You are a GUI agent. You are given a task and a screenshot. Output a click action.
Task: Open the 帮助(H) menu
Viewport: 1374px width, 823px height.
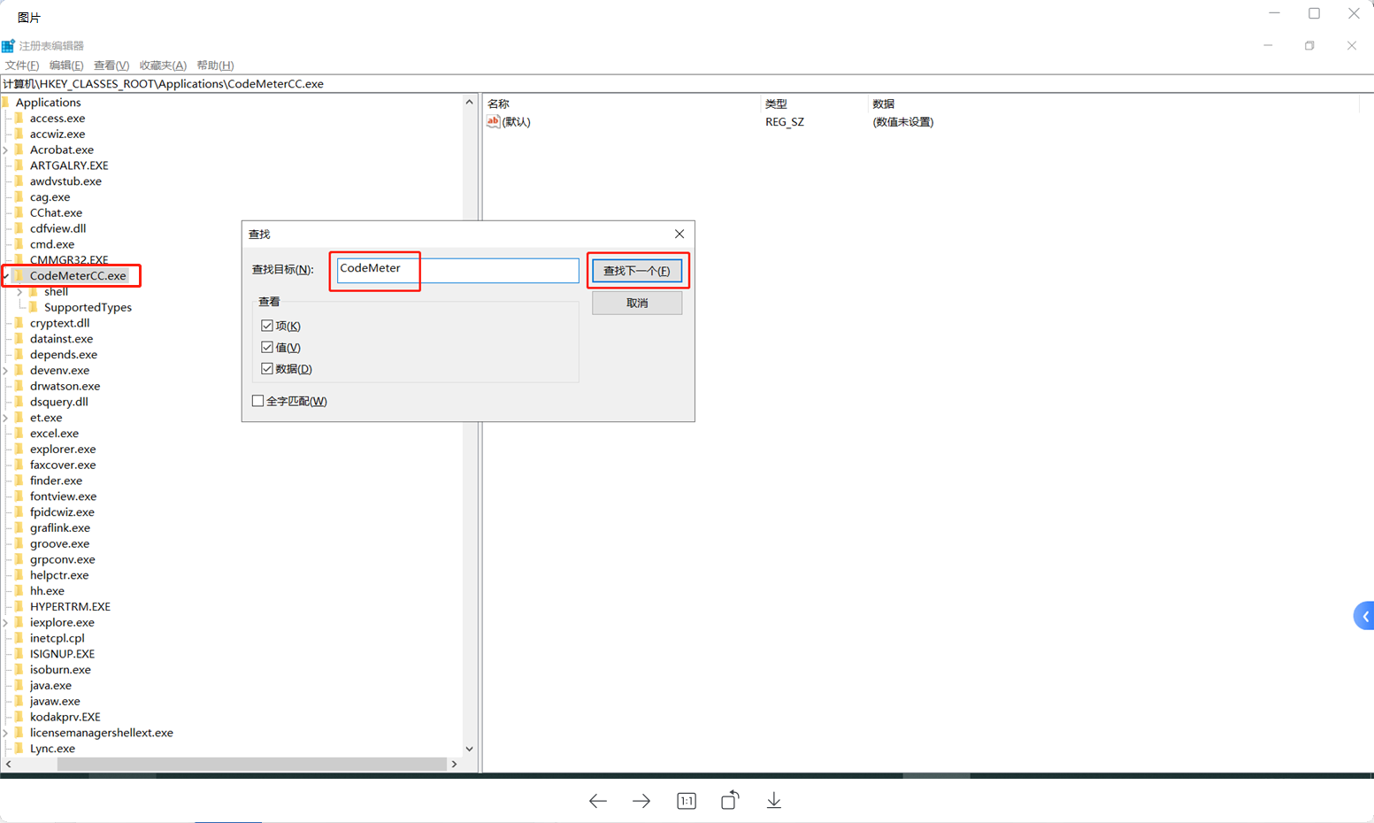[215, 65]
